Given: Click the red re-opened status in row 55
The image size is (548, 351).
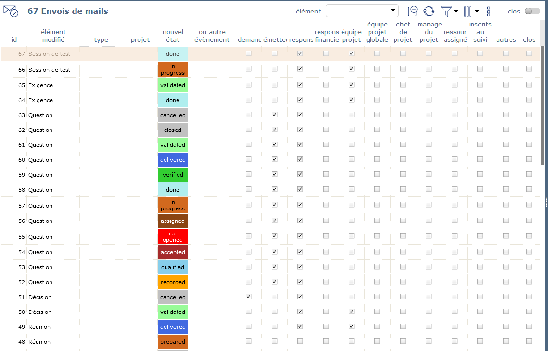Looking at the screenshot, I should [173, 236].
